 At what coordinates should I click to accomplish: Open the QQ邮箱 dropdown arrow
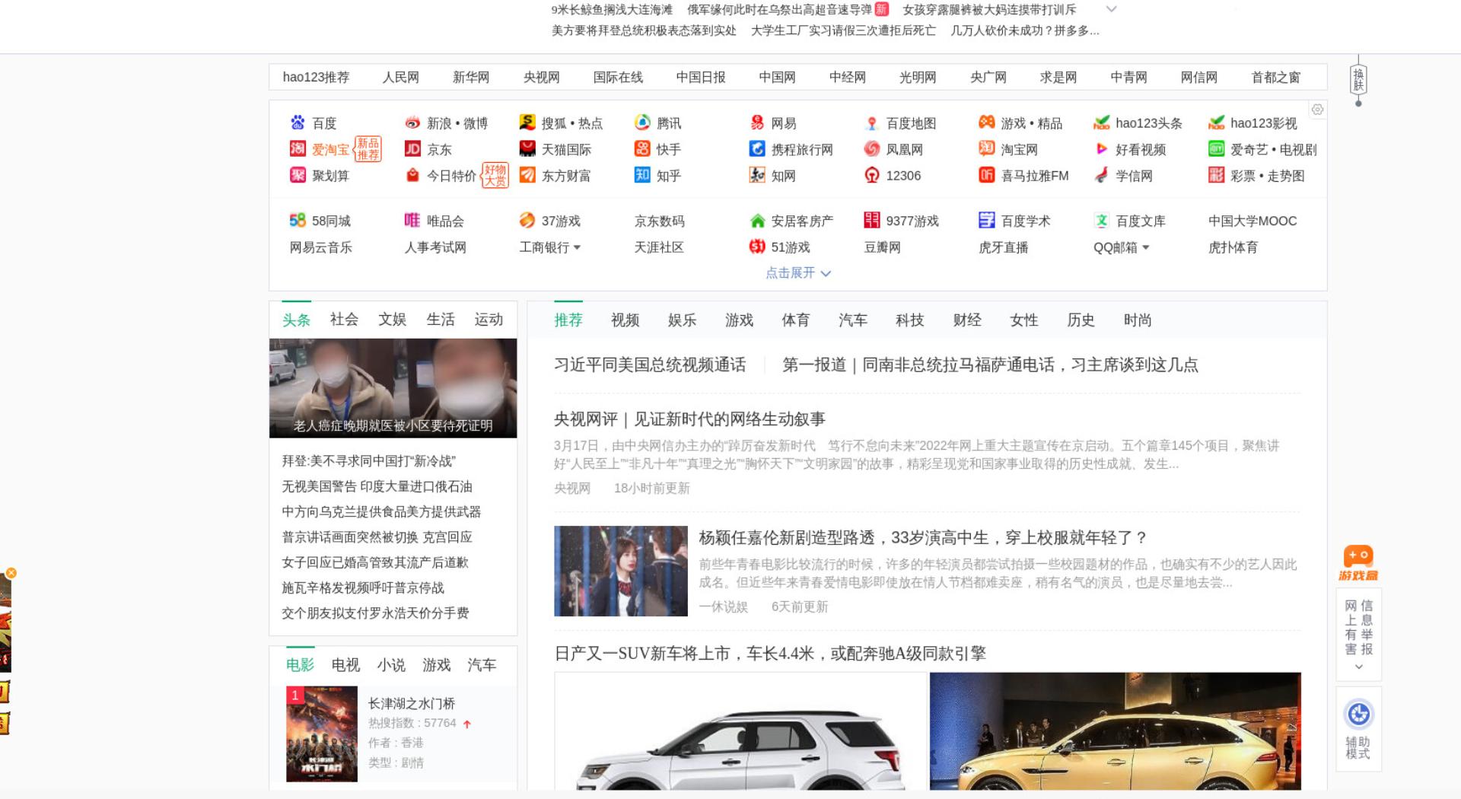[1145, 247]
